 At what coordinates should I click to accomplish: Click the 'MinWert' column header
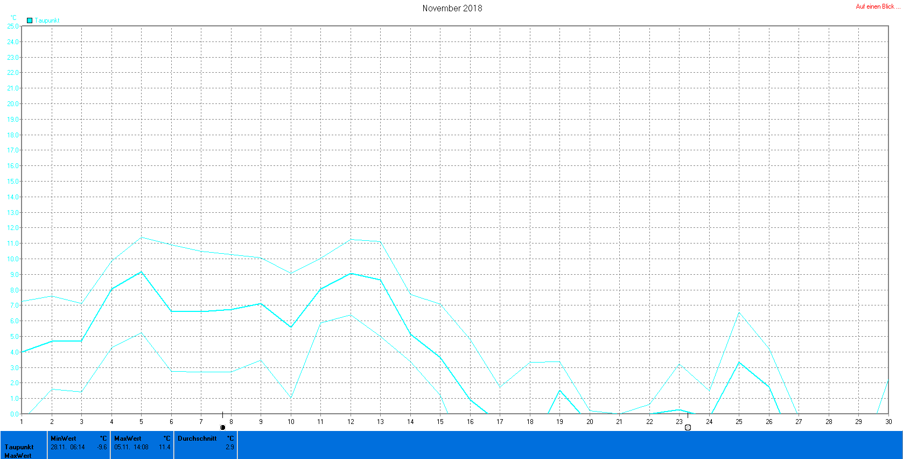pos(64,439)
